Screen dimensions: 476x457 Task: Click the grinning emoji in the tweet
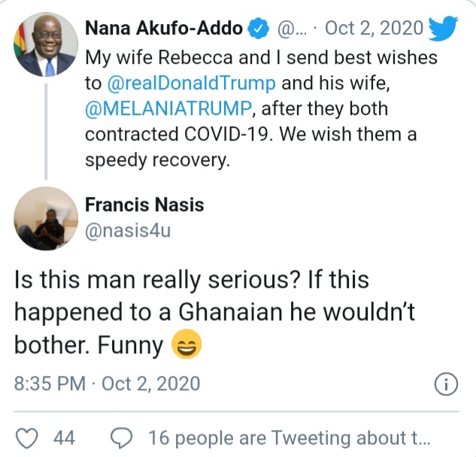pyautogui.click(x=185, y=346)
